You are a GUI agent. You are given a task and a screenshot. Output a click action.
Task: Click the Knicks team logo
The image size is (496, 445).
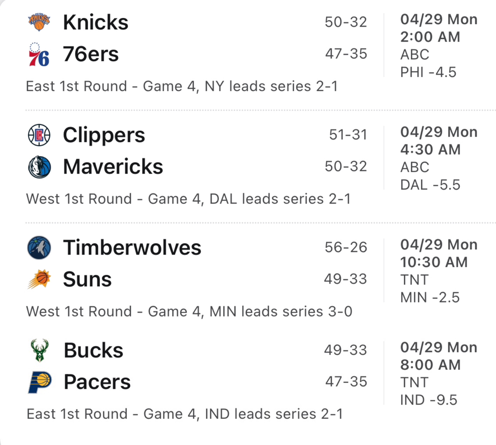39,22
